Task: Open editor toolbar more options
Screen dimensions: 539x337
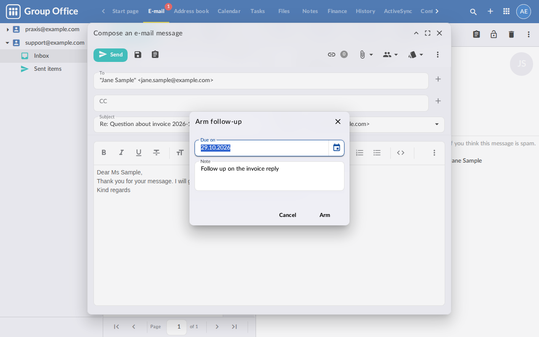Action: (x=434, y=153)
